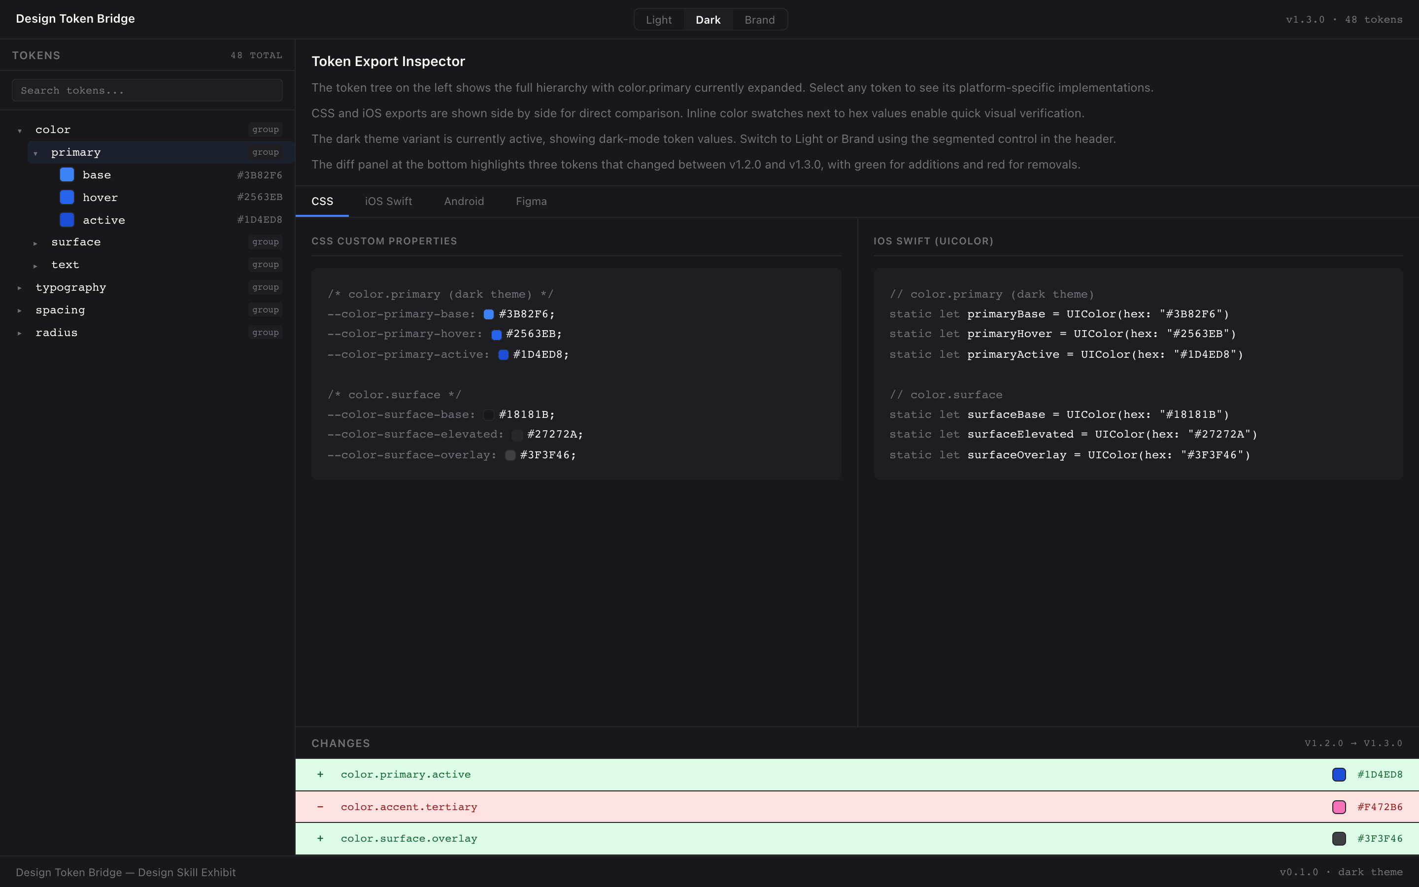Expand the surface group
Image resolution: width=1419 pixels, height=887 pixels.
[36, 243]
